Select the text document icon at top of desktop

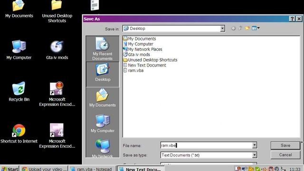tap(95, 5)
